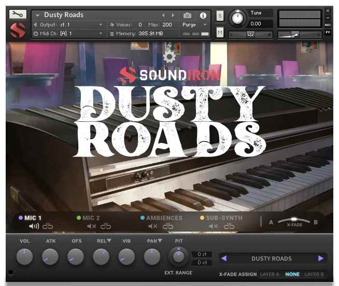Screen dimensions: 339x286
Task: Click the AMBIENCES link chain icon
Action: (168, 226)
